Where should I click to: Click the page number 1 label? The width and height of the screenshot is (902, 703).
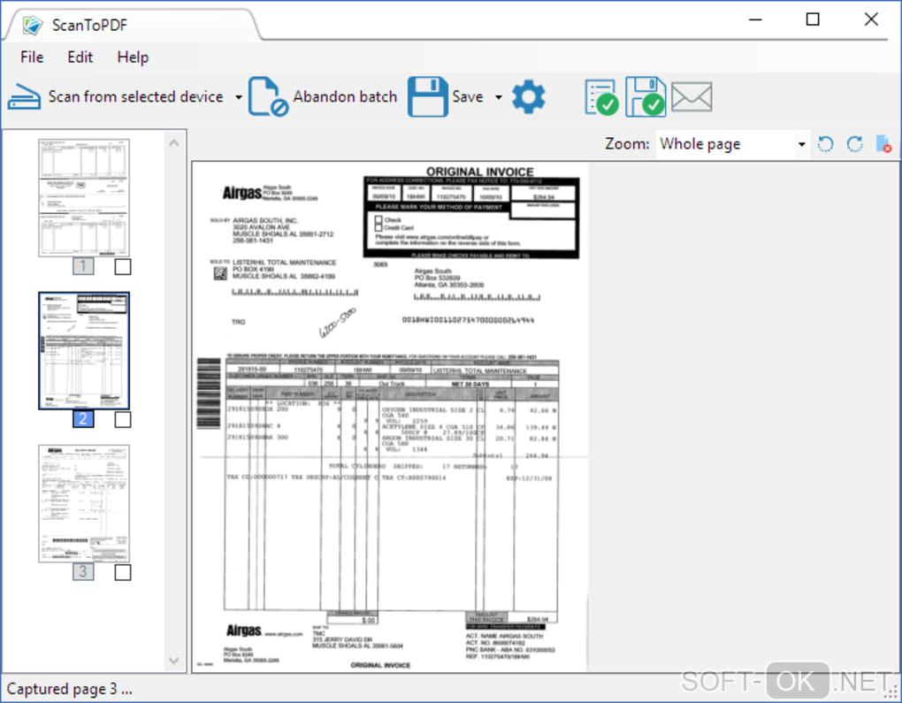tap(83, 266)
